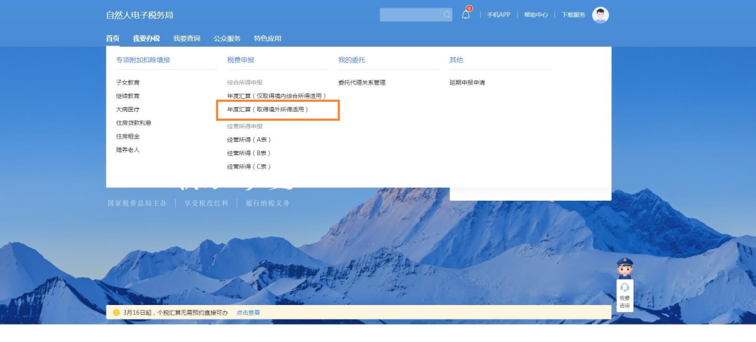Open 委托代理关系管理
The height and width of the screenshot is (342, 756).
click(362, 83)
